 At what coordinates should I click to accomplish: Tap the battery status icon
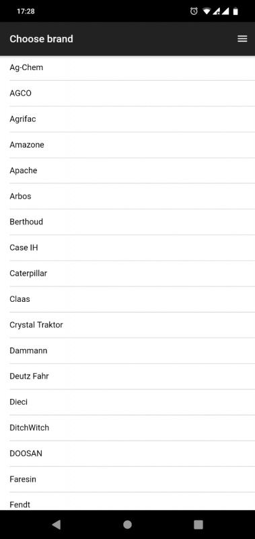point(235,11)
